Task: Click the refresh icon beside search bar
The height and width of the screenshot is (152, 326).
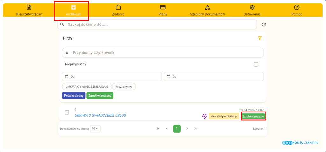Action: click(263, 25)
